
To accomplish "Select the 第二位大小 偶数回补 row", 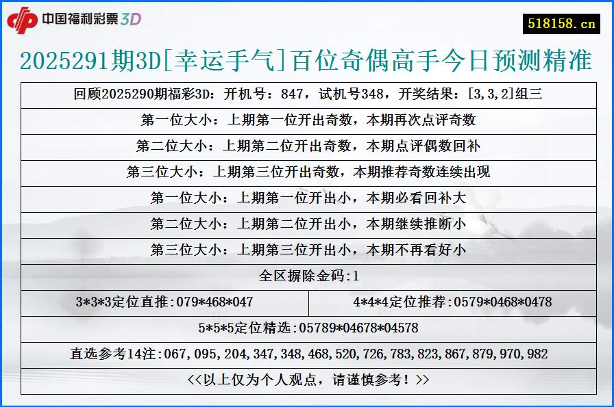I will tap(307, 142).
